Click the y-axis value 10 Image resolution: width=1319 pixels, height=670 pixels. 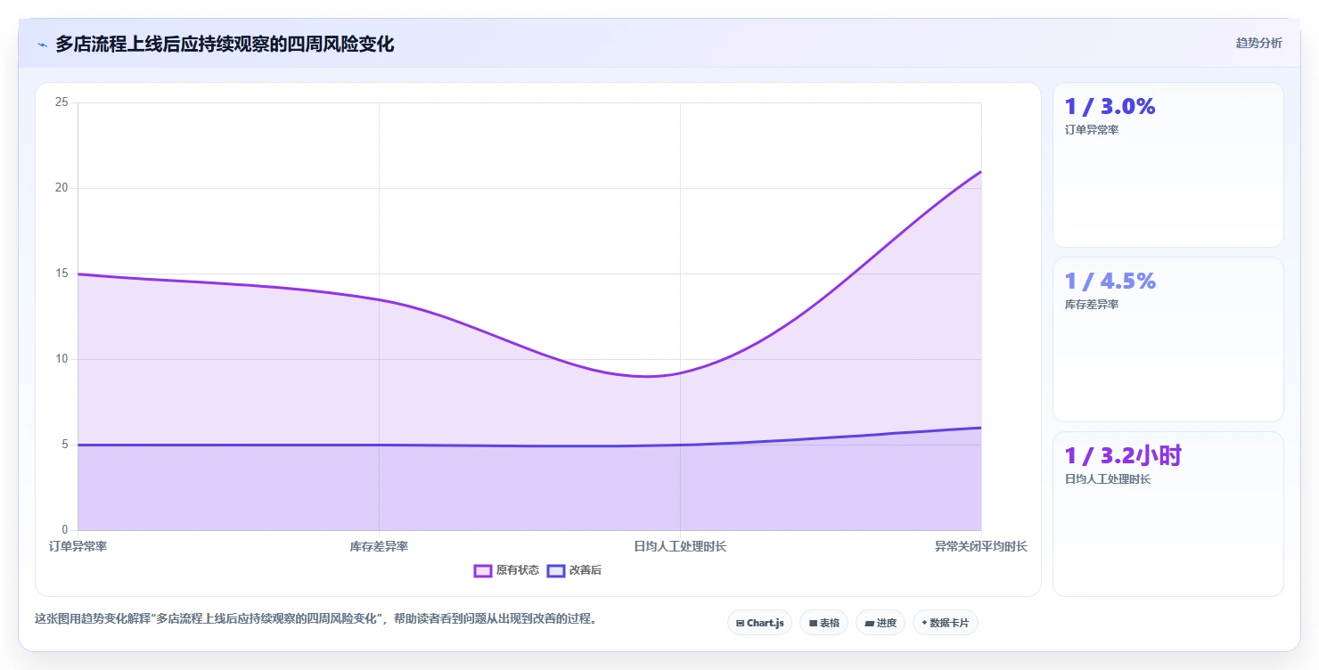point(61,359)
